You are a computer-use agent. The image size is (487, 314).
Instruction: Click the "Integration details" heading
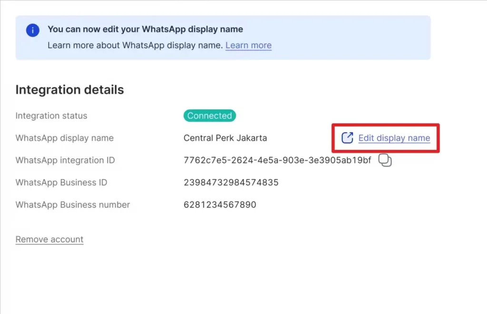pos(69,89)
